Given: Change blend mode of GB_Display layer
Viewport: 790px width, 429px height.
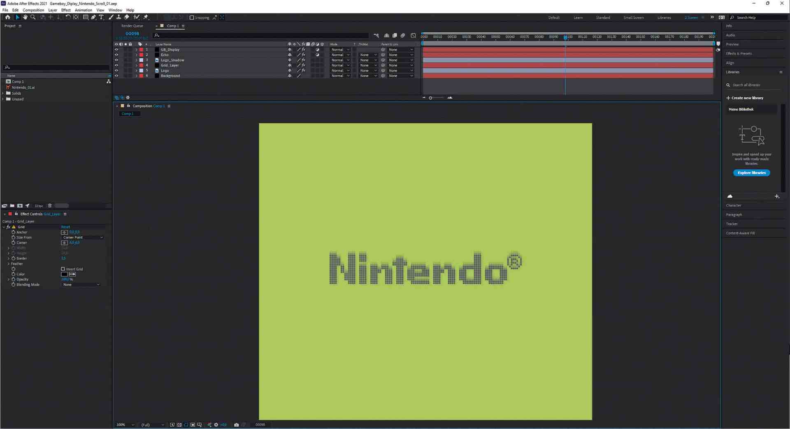Looking at the screenshot, I should [x=340, y=49].
